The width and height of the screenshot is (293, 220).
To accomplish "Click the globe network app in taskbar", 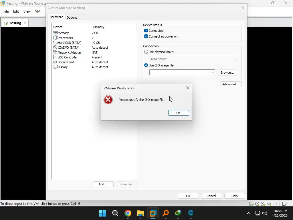I will click(191, 213).
